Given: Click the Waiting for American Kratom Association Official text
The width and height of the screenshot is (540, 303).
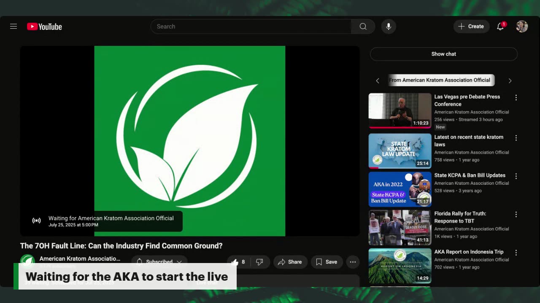Looking at the screenshot, I should point(111,218).
